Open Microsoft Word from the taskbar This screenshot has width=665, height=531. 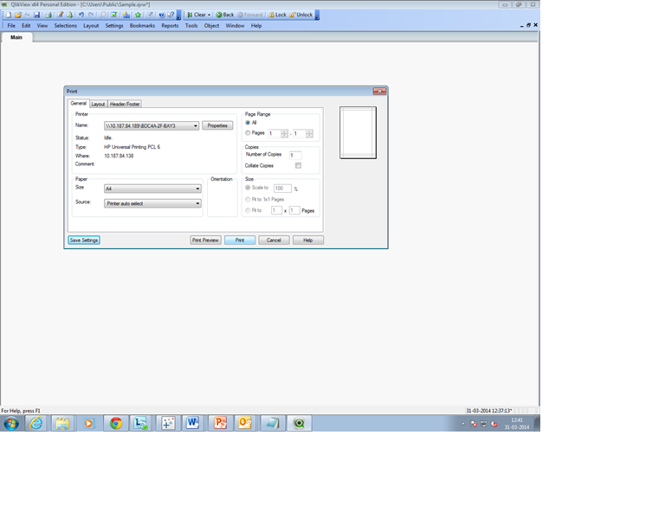(192, 423)
